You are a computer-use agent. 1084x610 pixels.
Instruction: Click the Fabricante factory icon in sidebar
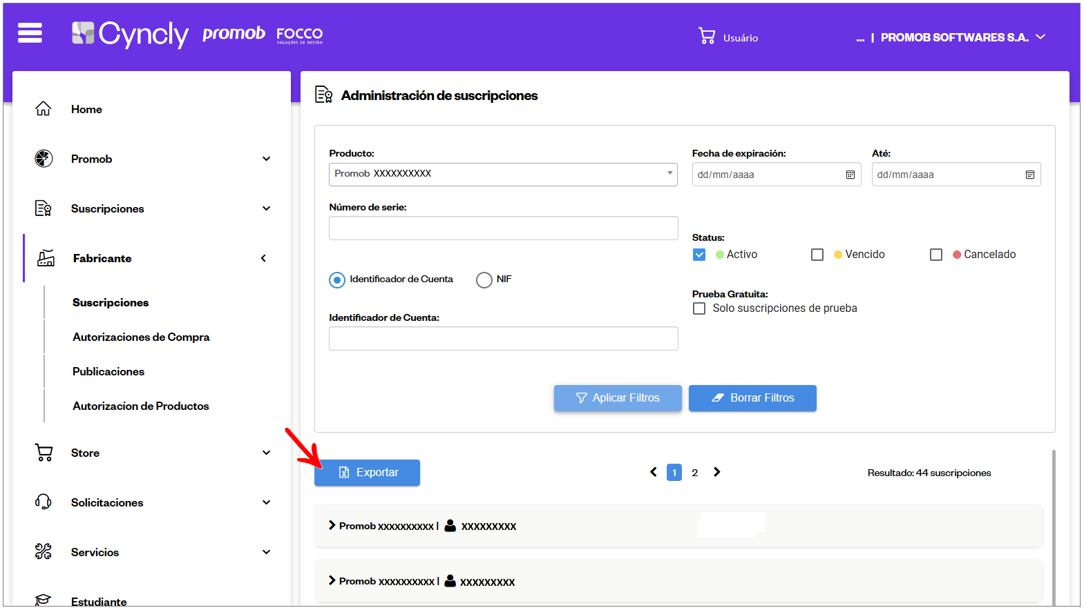[x=46, y=258]
